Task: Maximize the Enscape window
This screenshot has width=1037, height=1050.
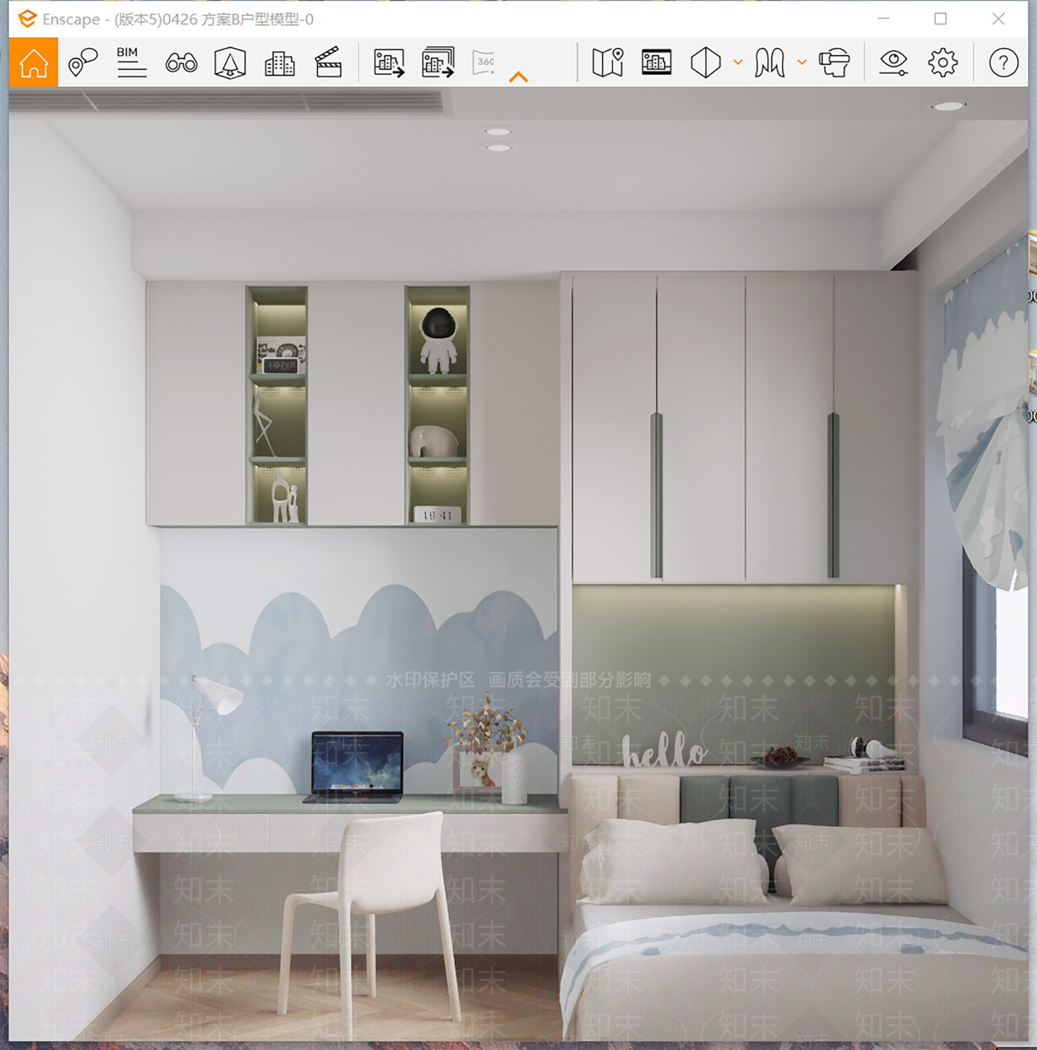Action: tap(940, 19)
